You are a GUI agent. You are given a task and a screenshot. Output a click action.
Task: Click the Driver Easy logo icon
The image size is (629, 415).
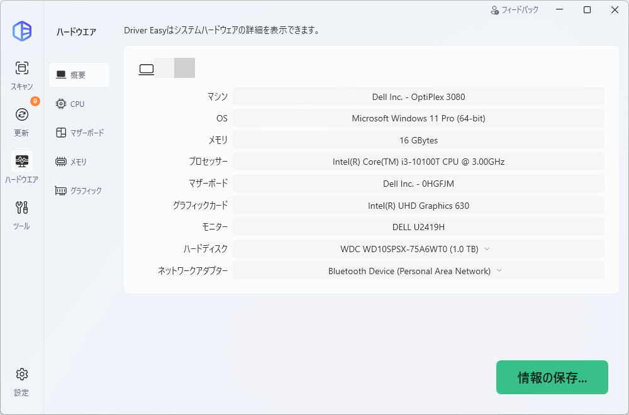22,31
